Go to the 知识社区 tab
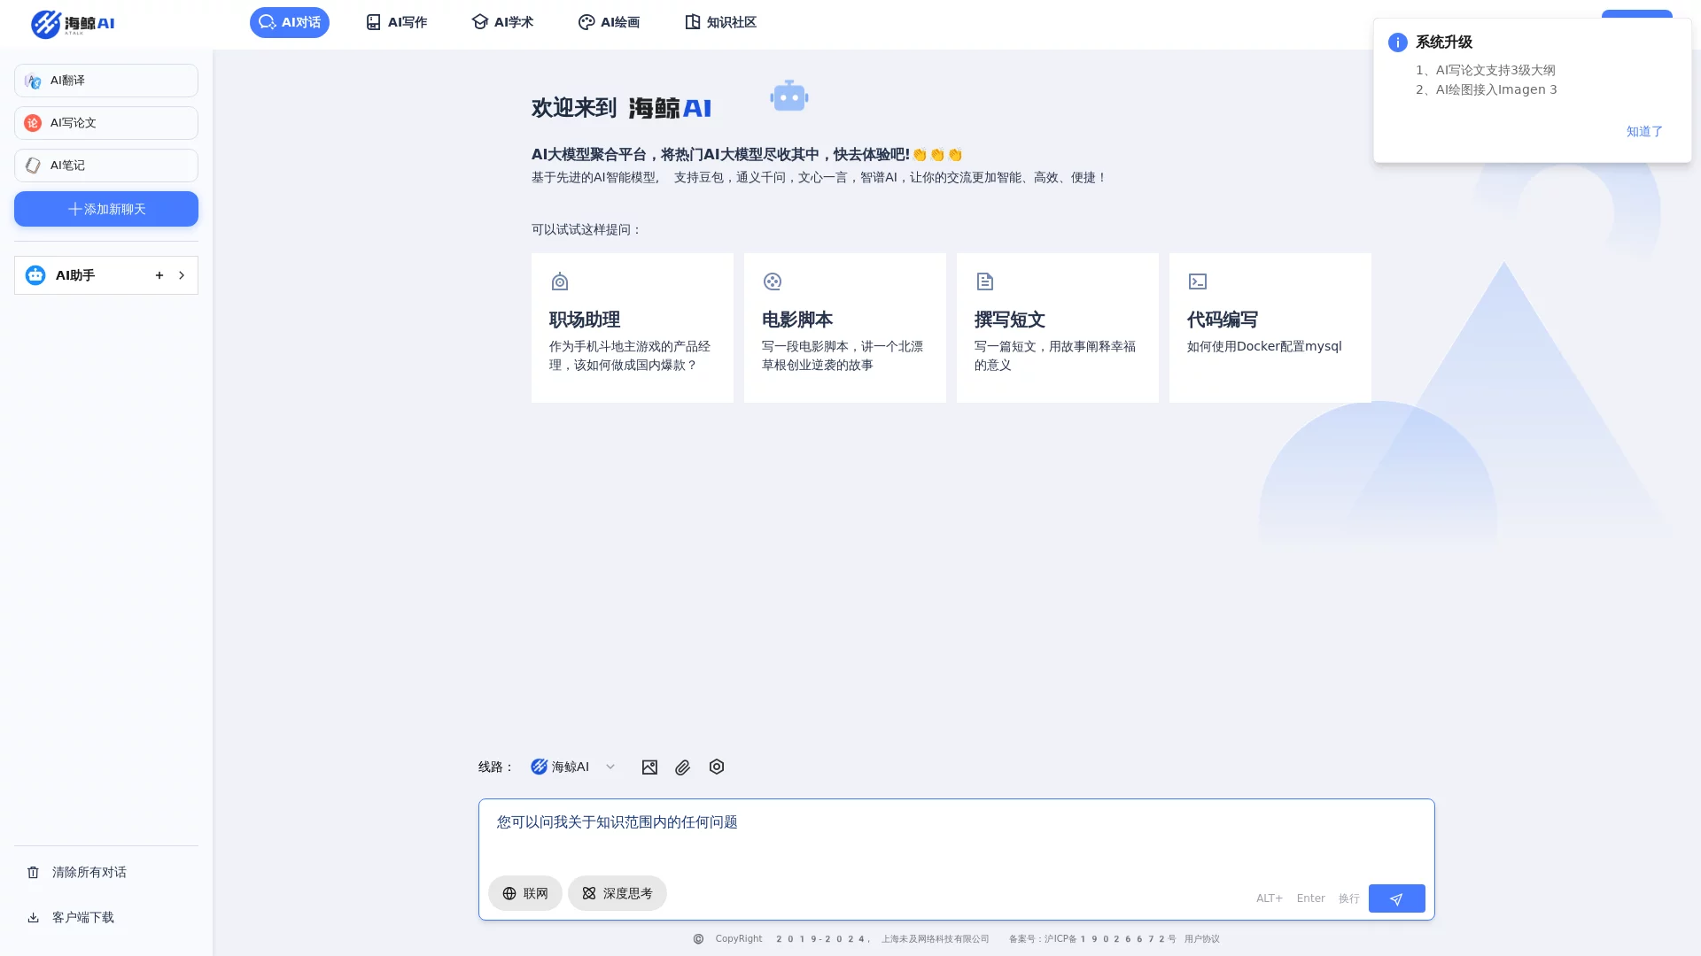 720,22
